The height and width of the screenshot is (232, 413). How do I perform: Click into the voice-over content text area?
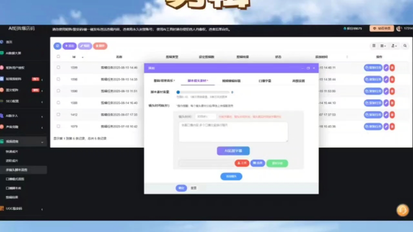click(233, 132)
